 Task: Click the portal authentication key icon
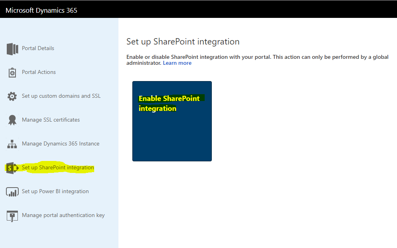(x=12, y=215)
